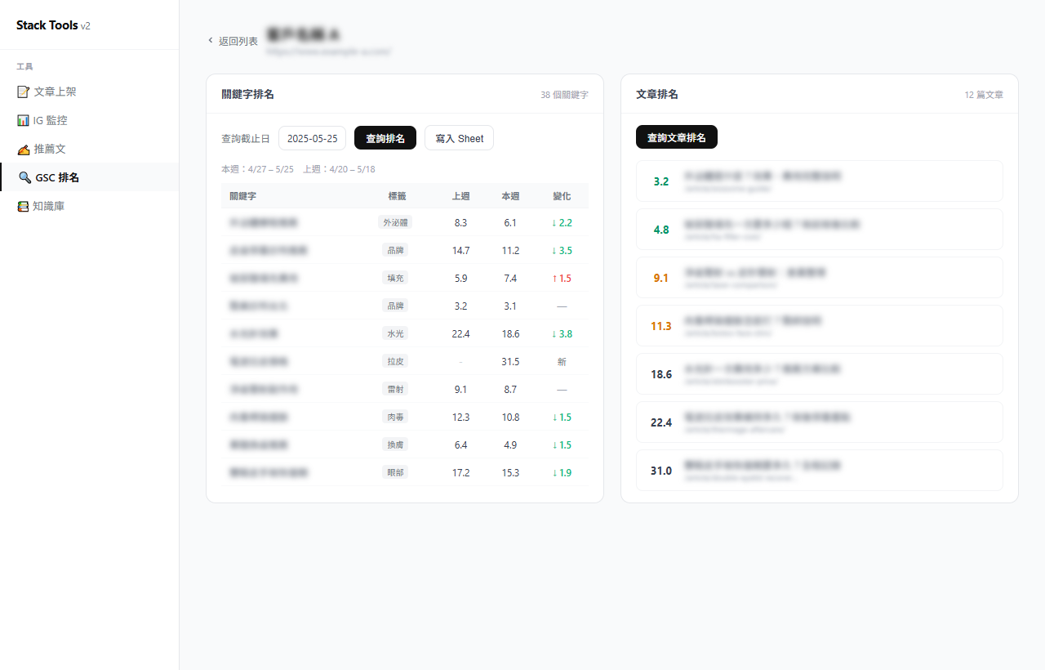Click the ↓ 3.8 change value
This screenshot has width=1045, height=670.
pos(562,333)
